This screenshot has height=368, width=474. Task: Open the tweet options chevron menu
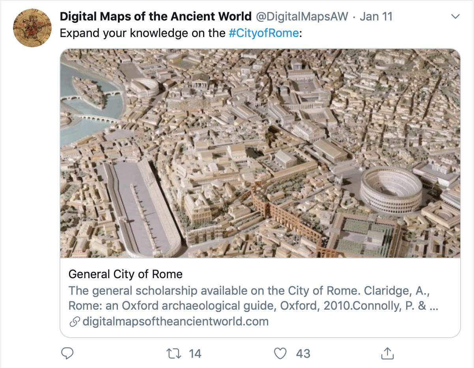click(x=455, y=17)
